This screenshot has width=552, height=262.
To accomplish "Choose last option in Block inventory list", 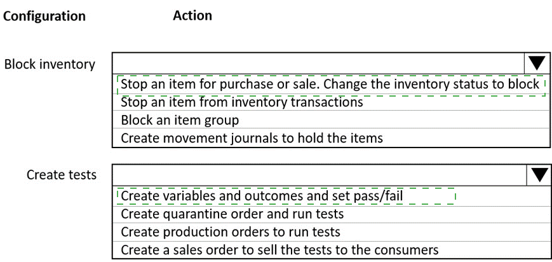I will (x=252, y=137).
